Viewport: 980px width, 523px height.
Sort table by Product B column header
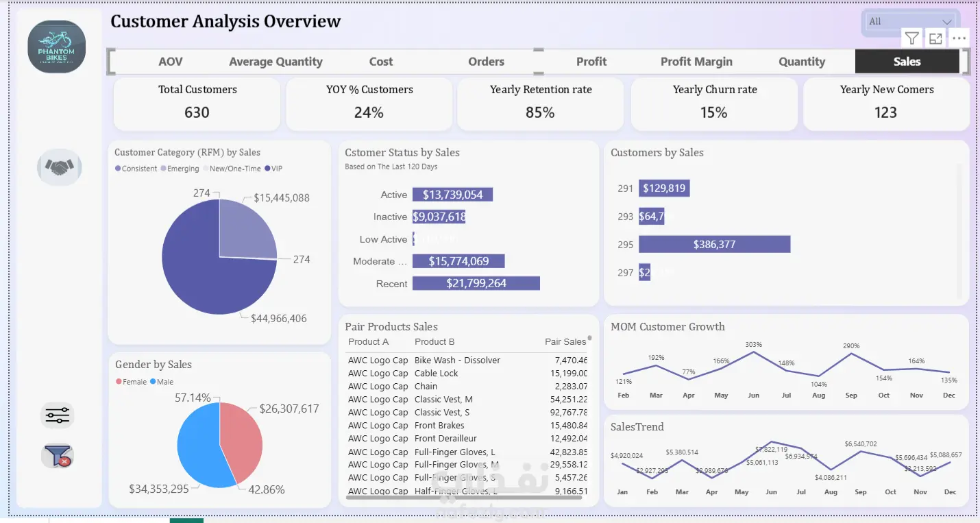pos(434,341)
